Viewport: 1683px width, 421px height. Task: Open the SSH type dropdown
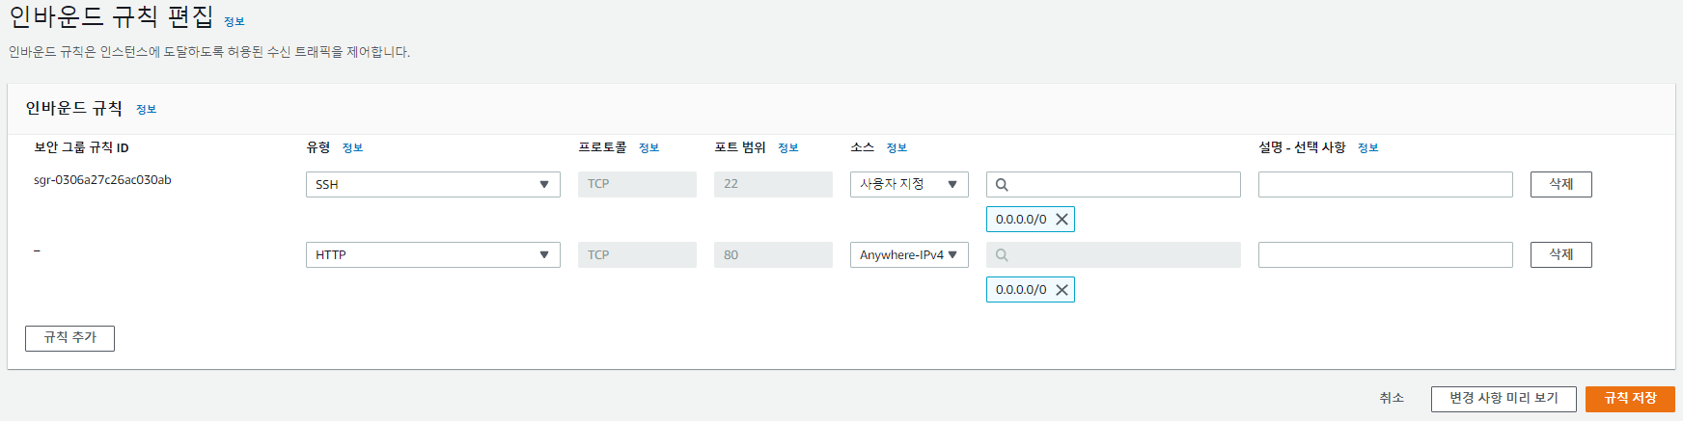pos(433,184)
